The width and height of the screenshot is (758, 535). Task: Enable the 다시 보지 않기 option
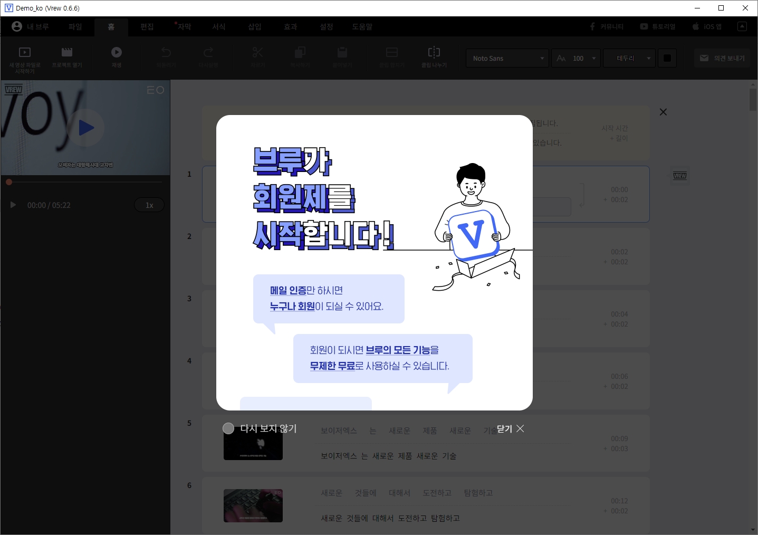260,428
